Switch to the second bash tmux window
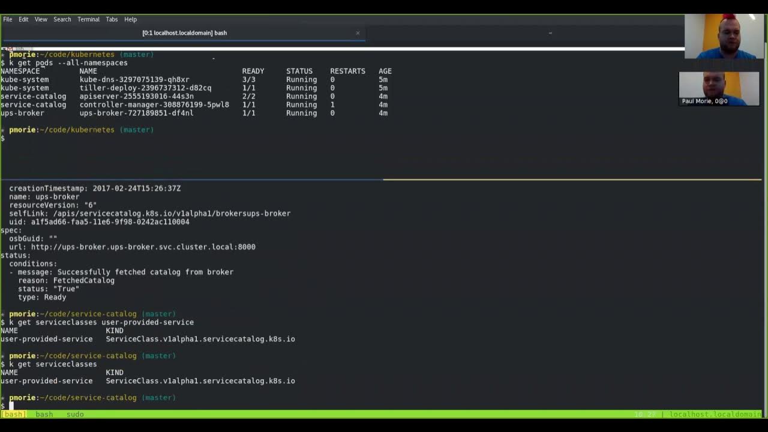 pos(44,414)
